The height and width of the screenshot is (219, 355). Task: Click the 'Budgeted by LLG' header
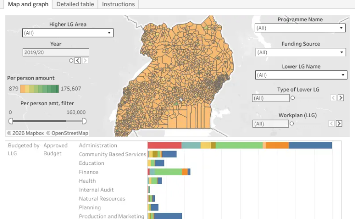coord(24,149)
